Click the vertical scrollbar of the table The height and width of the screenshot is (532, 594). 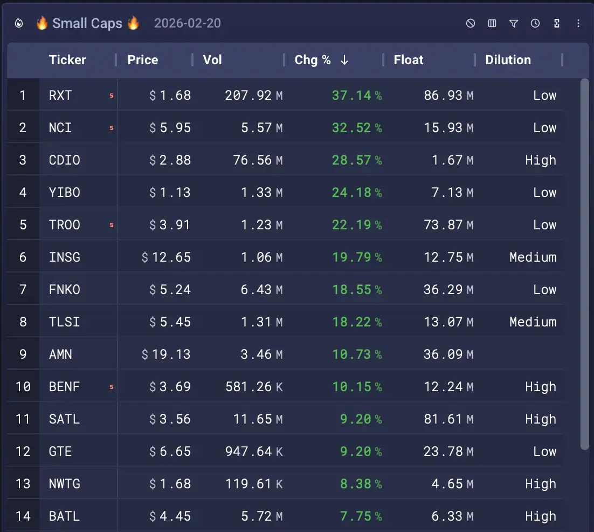[585, 264]
